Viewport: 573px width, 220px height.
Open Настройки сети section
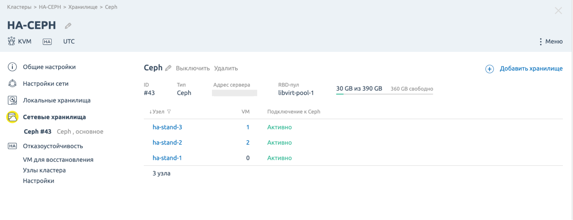(x=46, y=84)
